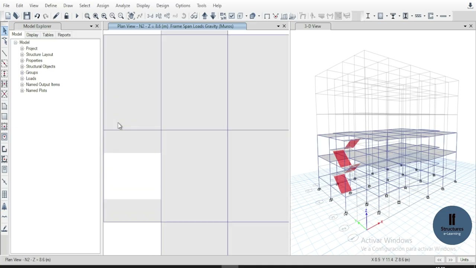Image resolution: width=476 pixels, height=268 pixels.
Task: Move up in the story list
Action: click(205, 16)
